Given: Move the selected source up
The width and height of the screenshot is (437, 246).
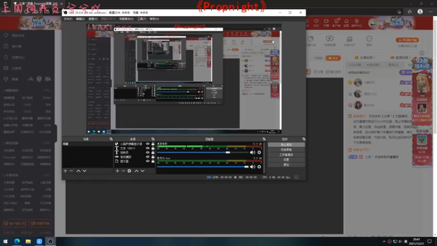Looking at the screenshot, I should [136, 171].
